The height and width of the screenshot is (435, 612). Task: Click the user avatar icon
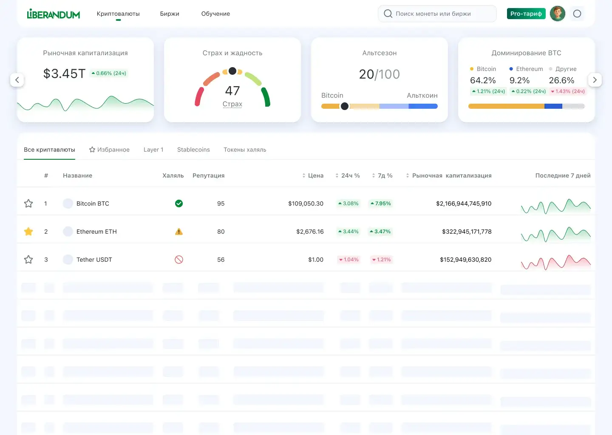pyautogui.click(x=557, y=14)
